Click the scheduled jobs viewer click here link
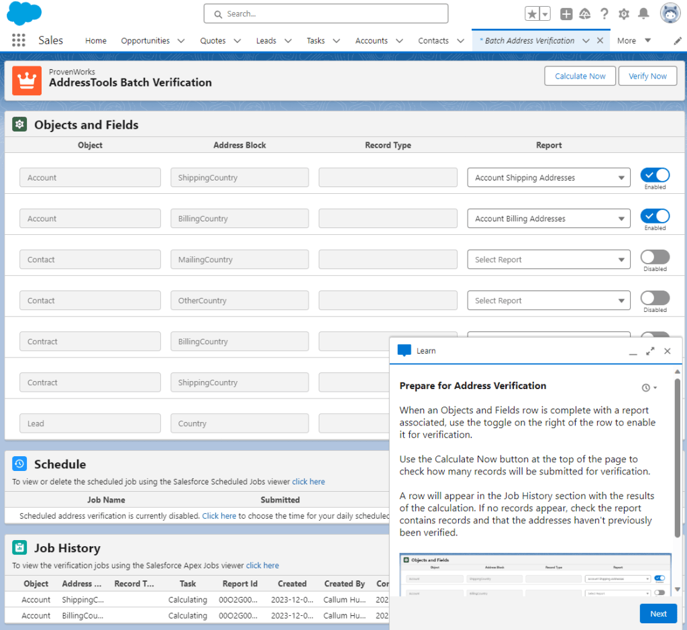The height and width of the screenshot is (630, 687). point(308,480)
